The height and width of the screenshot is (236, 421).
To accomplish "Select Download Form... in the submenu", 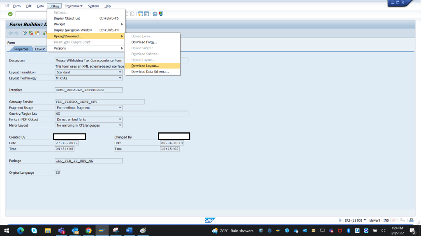I will click(152, 42).
